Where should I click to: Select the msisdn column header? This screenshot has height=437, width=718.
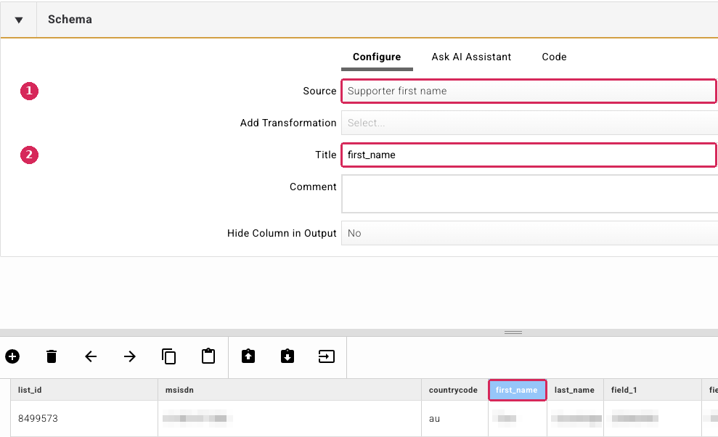click(290, 390)
